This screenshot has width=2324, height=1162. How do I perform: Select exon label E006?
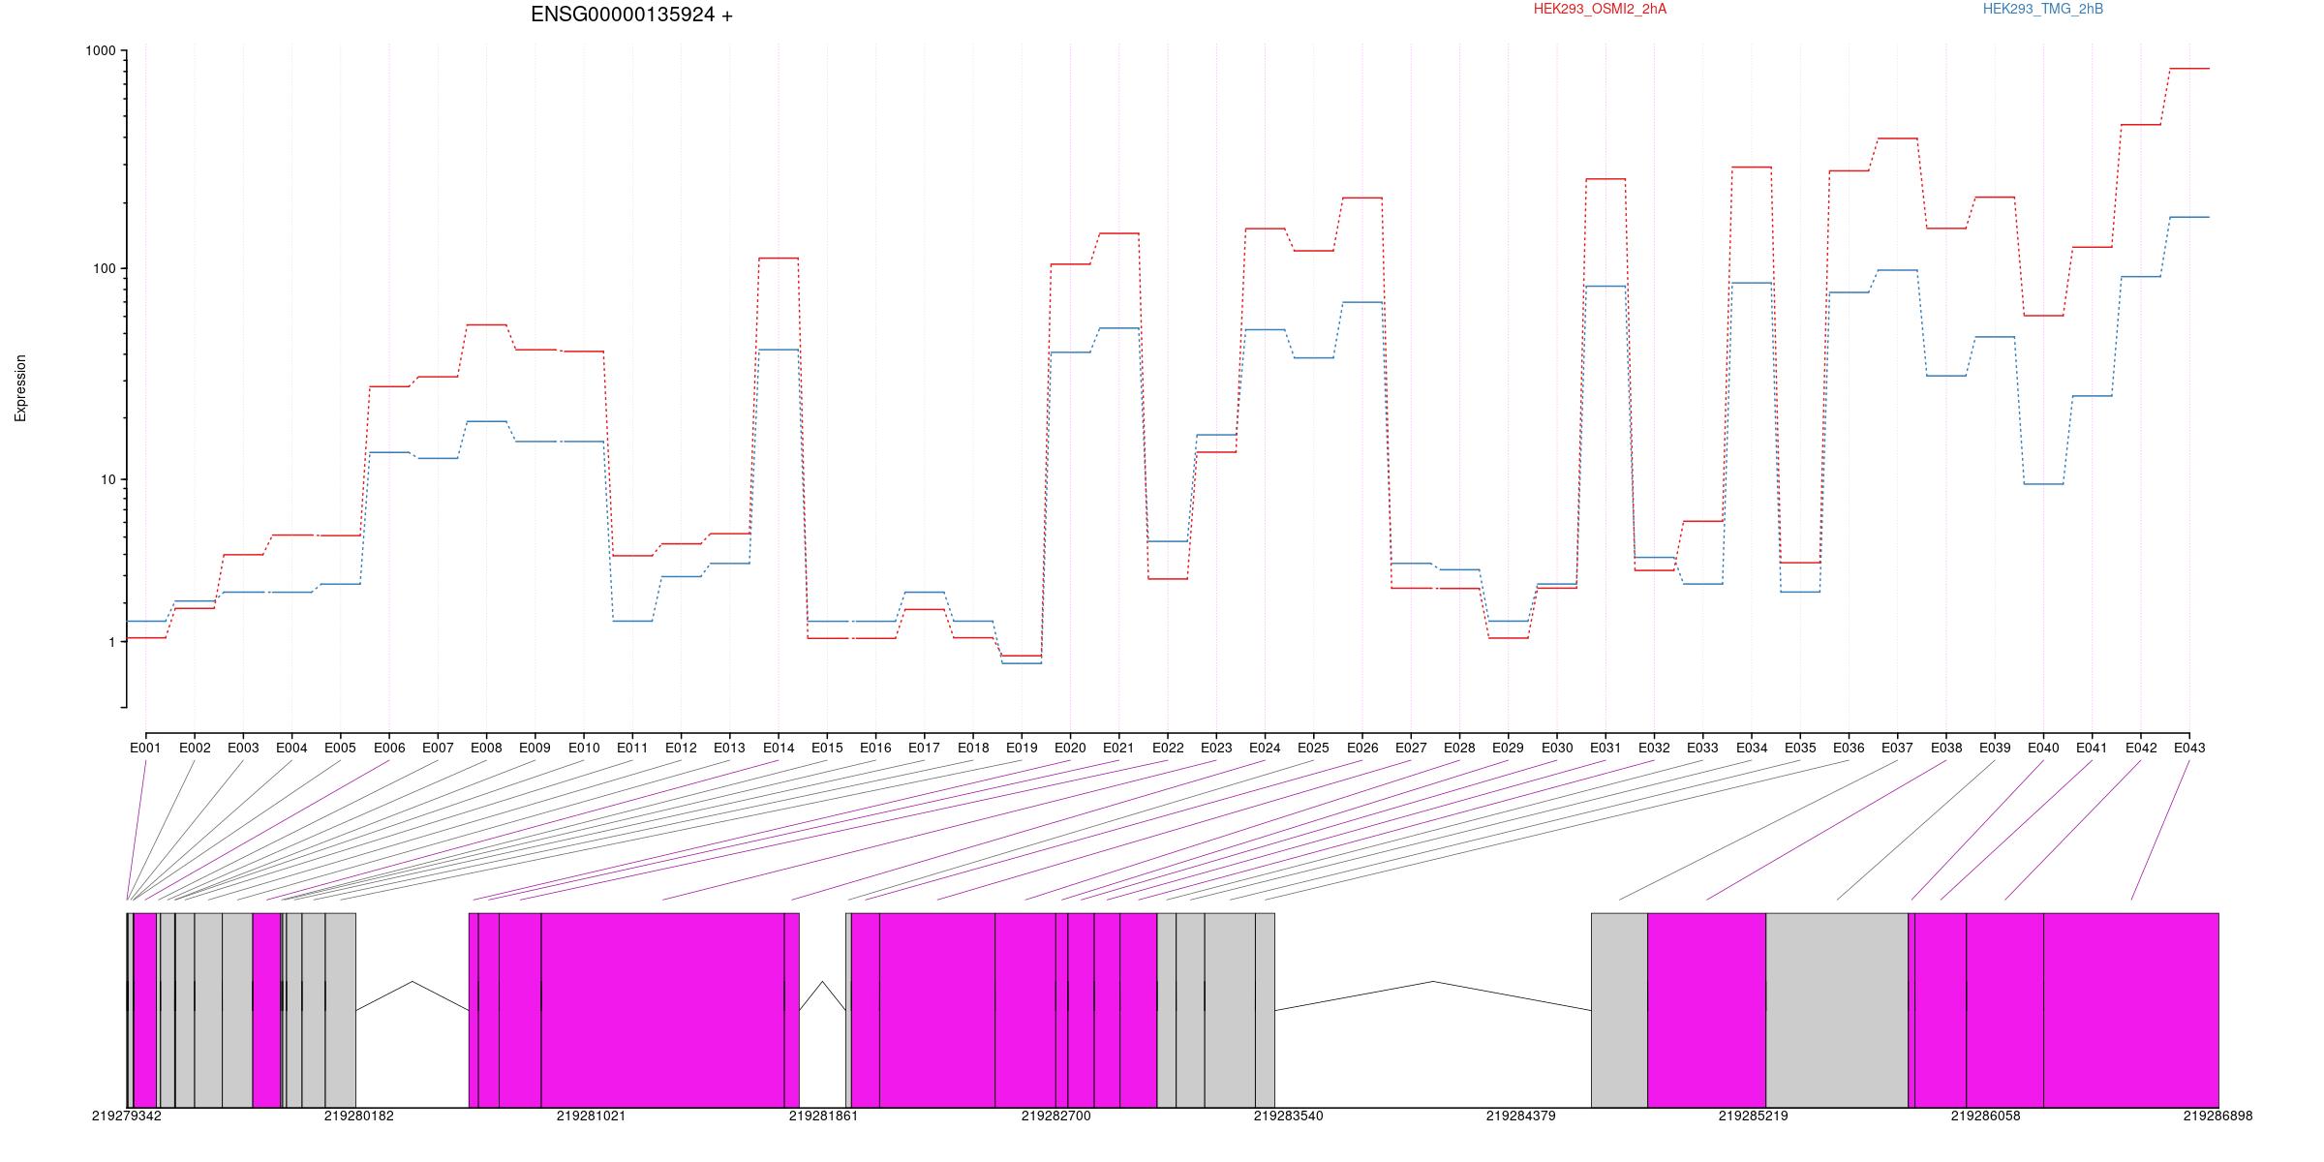[x=389, y=748]
